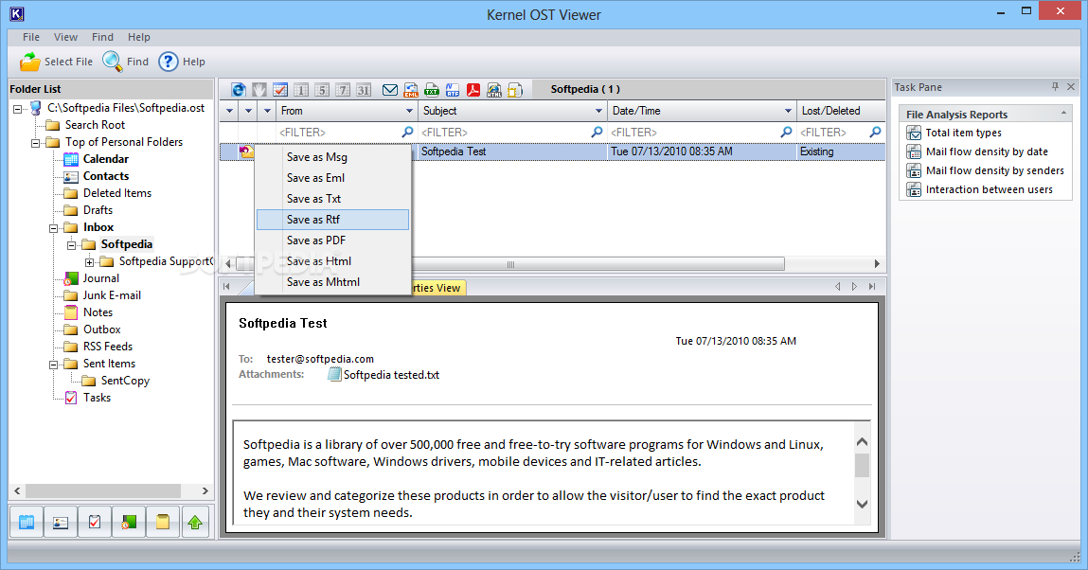Collapse the File Analysis Reports section
Viewport: 1088px width, 570px height.
[x=1063, y=113]
